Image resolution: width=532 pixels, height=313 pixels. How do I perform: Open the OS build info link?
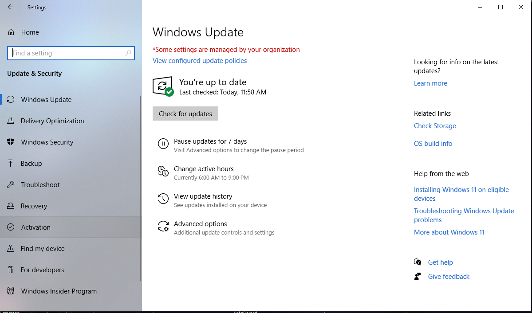[x=433, y=144]
